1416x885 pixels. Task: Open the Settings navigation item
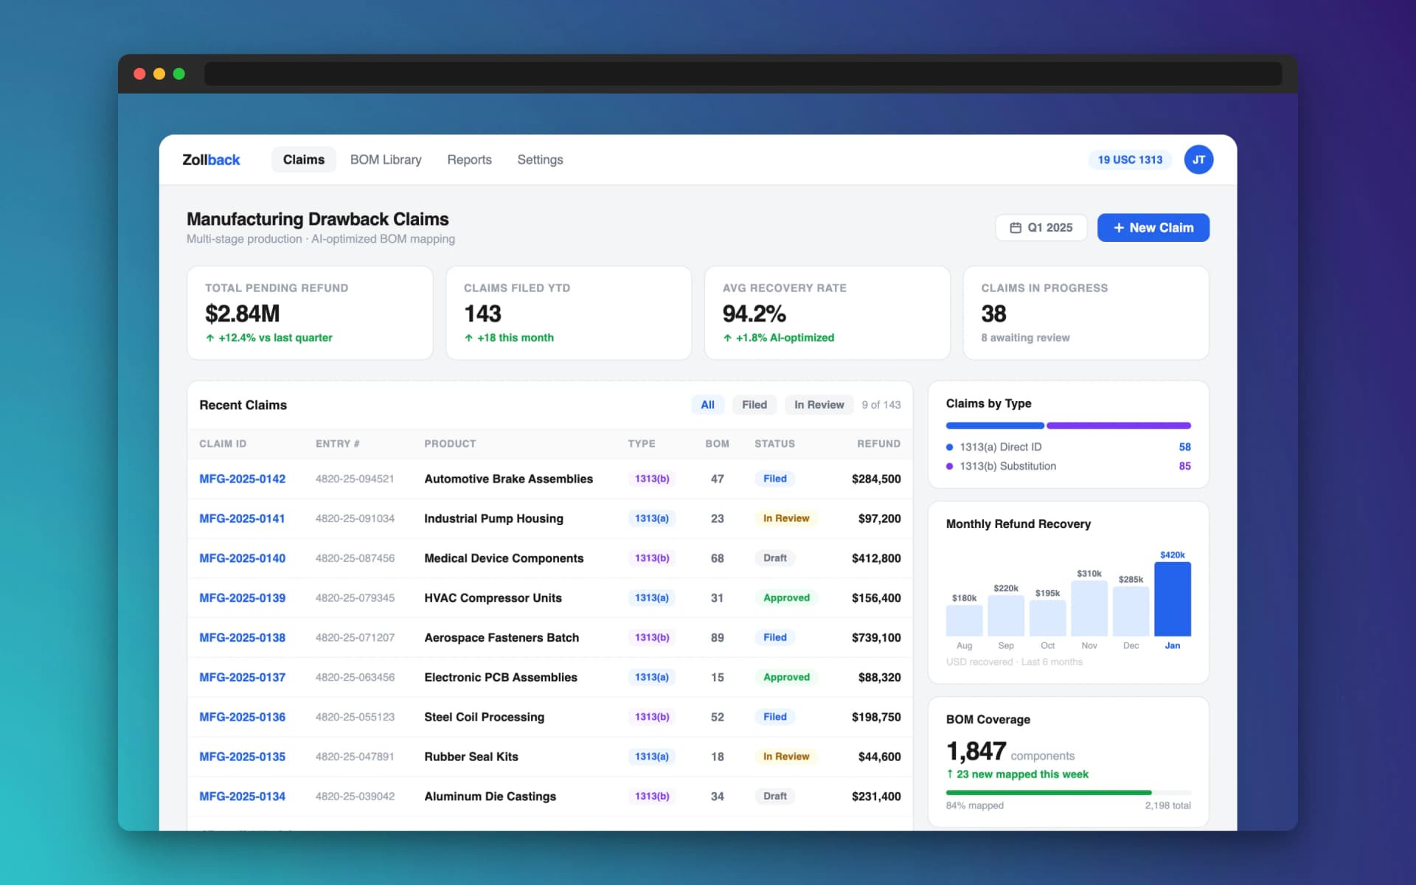click(x=540, y=159)
